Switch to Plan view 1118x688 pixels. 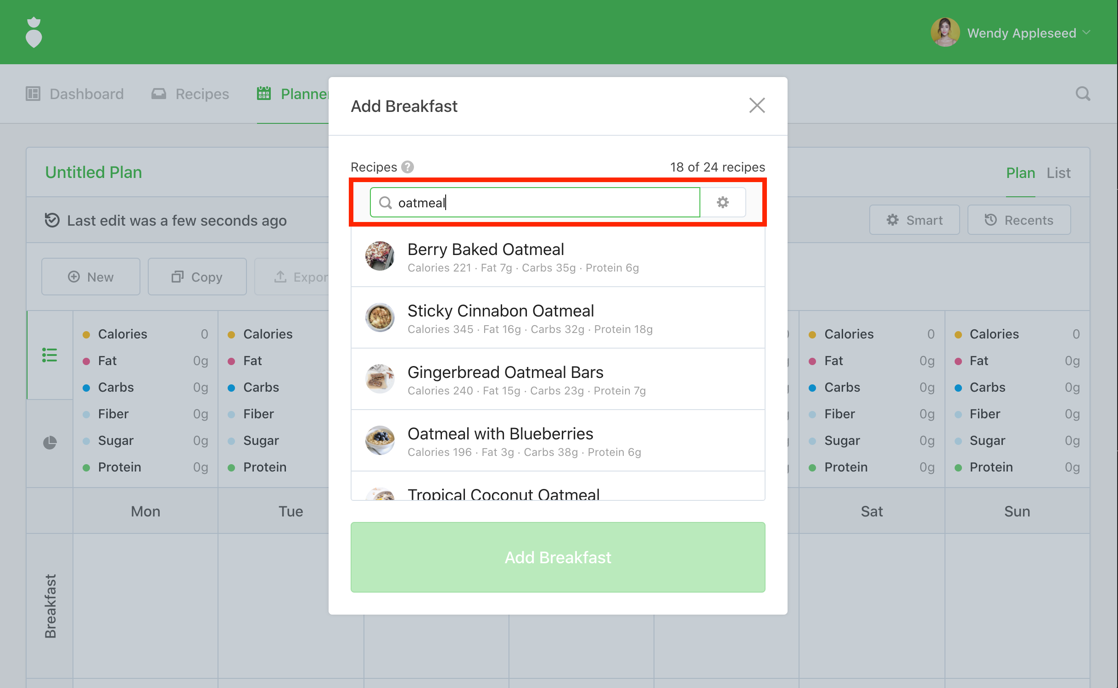click(1020, 173)
